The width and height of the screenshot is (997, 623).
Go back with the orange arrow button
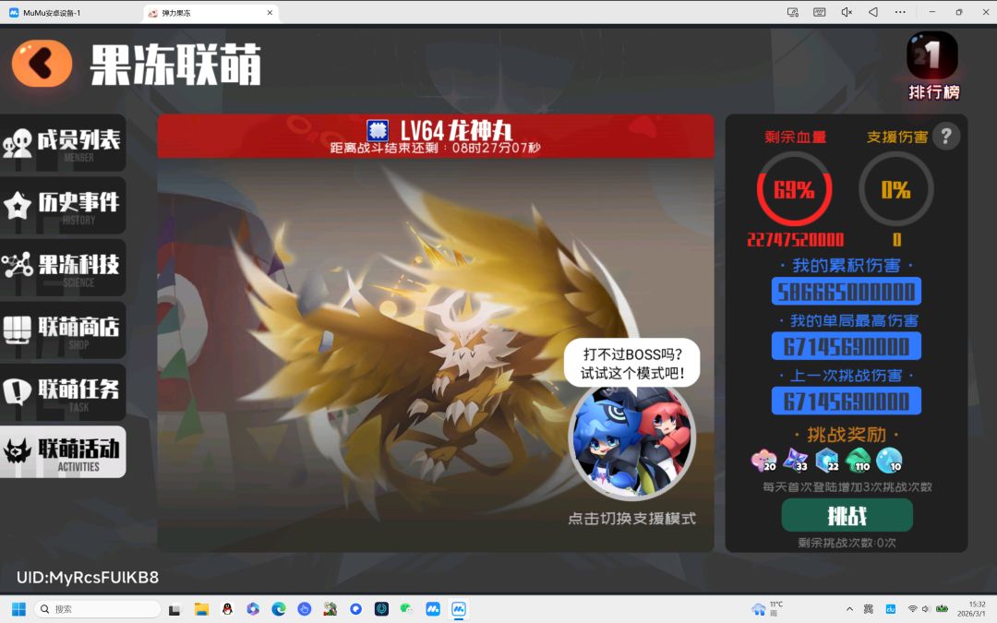click(42, 63)
